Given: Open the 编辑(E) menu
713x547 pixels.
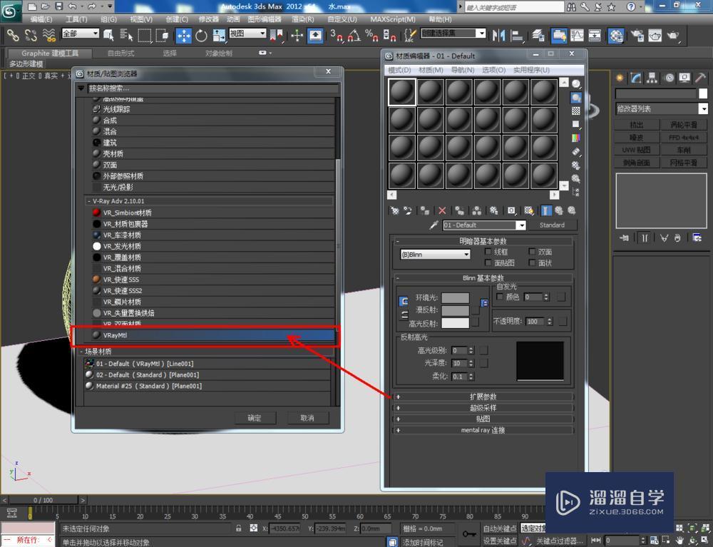Looking at the screenshot, I should click(41, 19).
